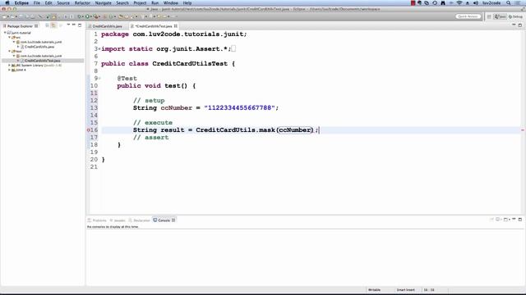Expand the CreditCardUtils.java tree node
The image size is (526, 295).
pos(18,47)
